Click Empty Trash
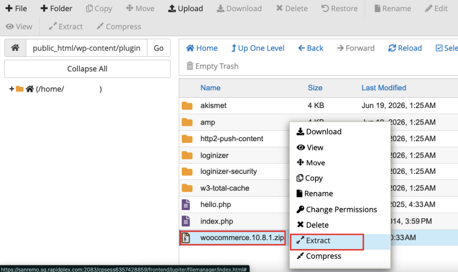458x272 pixels. (x=212, y=66)
